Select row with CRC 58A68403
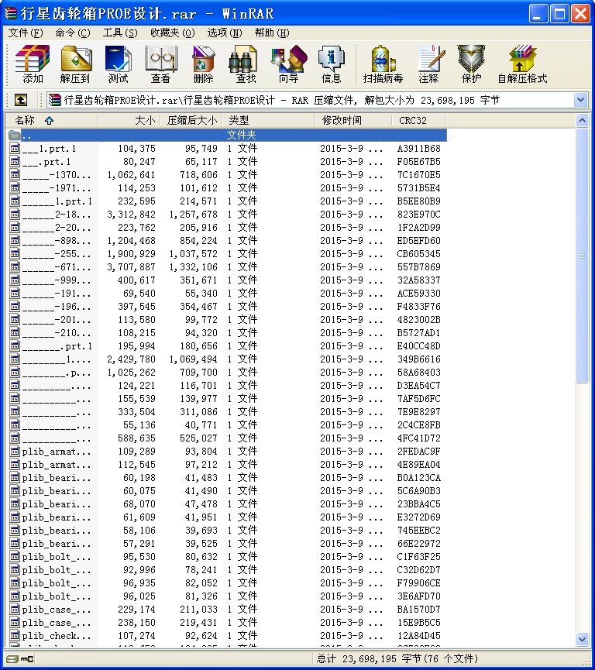This screenshot has height=670, width=595. tap(228, 373)
